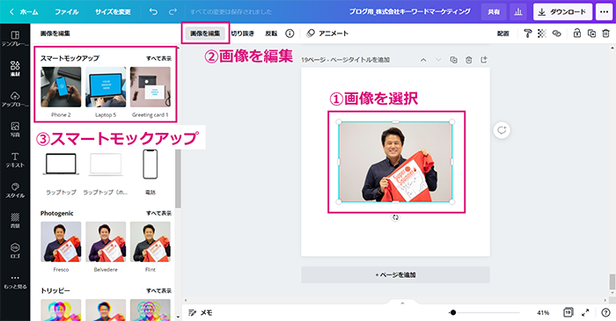The height and width of the screenshot is (321, 616).
Task: Open the スタイル styles sidebar tab
Action: tap(15, 190)
